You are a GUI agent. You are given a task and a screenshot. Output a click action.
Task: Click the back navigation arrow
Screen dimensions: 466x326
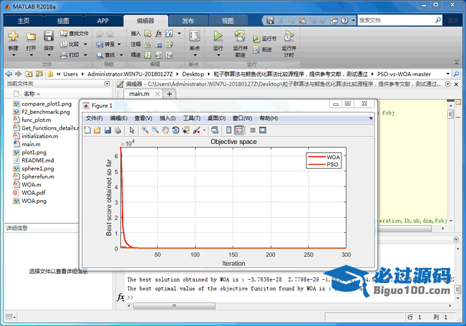9,74
